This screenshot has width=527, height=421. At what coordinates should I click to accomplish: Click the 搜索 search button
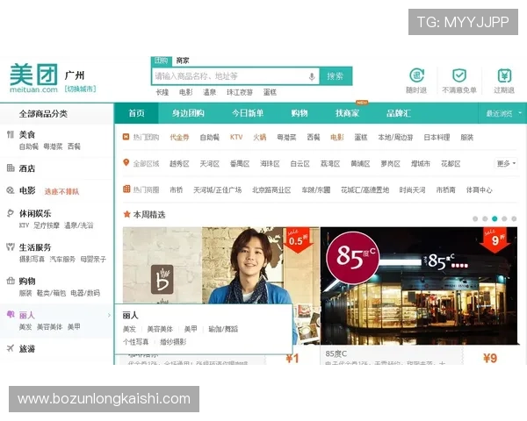pyautogui.click(x=336, y=76)
